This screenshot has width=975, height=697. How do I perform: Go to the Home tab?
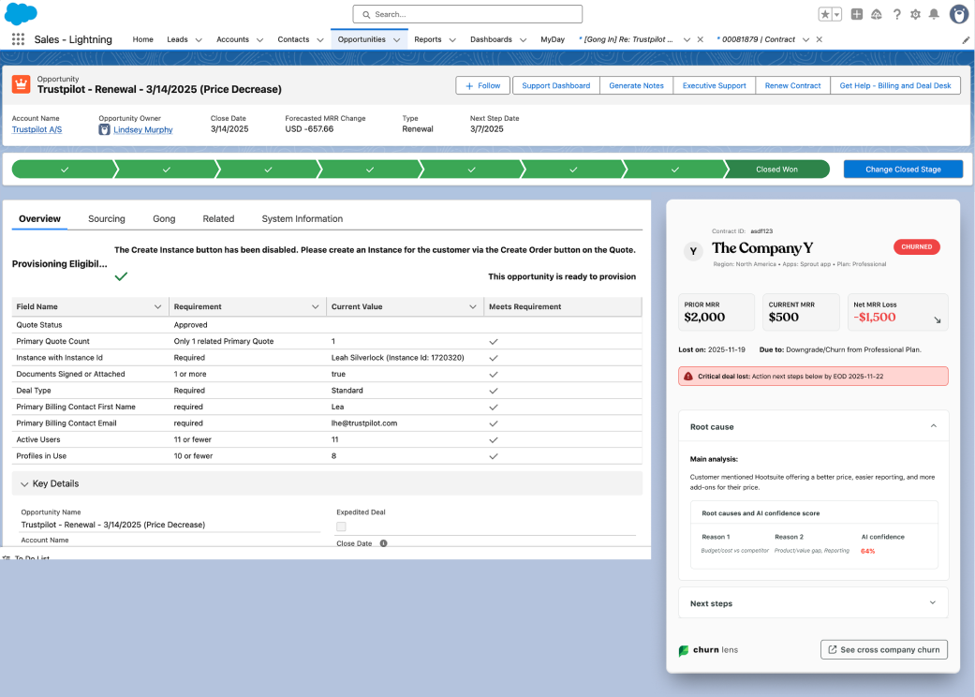(142, 39)
